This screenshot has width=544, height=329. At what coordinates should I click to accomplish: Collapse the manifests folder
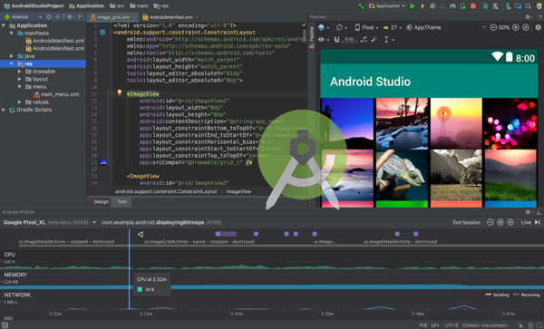pyautogui.click(x=12, y=33)
